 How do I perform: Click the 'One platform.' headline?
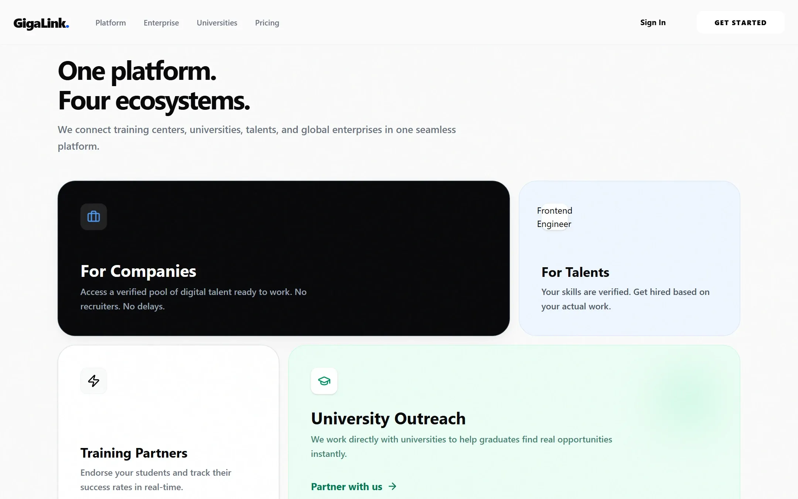click(137, 71)
